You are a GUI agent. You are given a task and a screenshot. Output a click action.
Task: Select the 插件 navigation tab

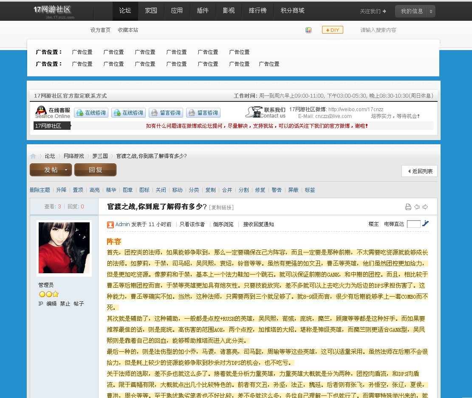click(x=203, y=11)
